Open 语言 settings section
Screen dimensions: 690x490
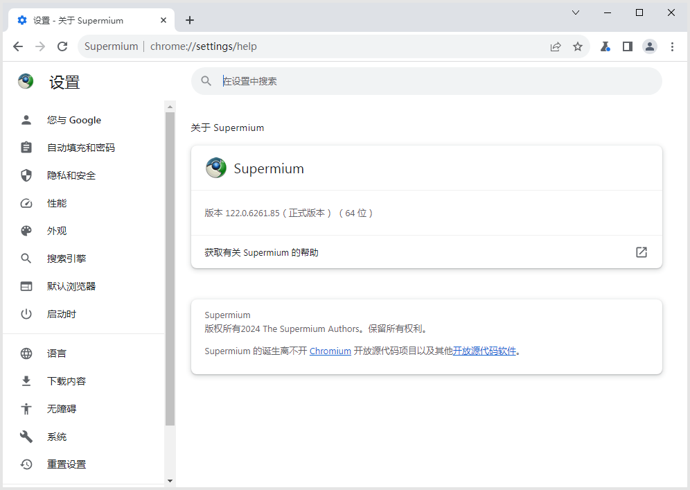point(84,353)
